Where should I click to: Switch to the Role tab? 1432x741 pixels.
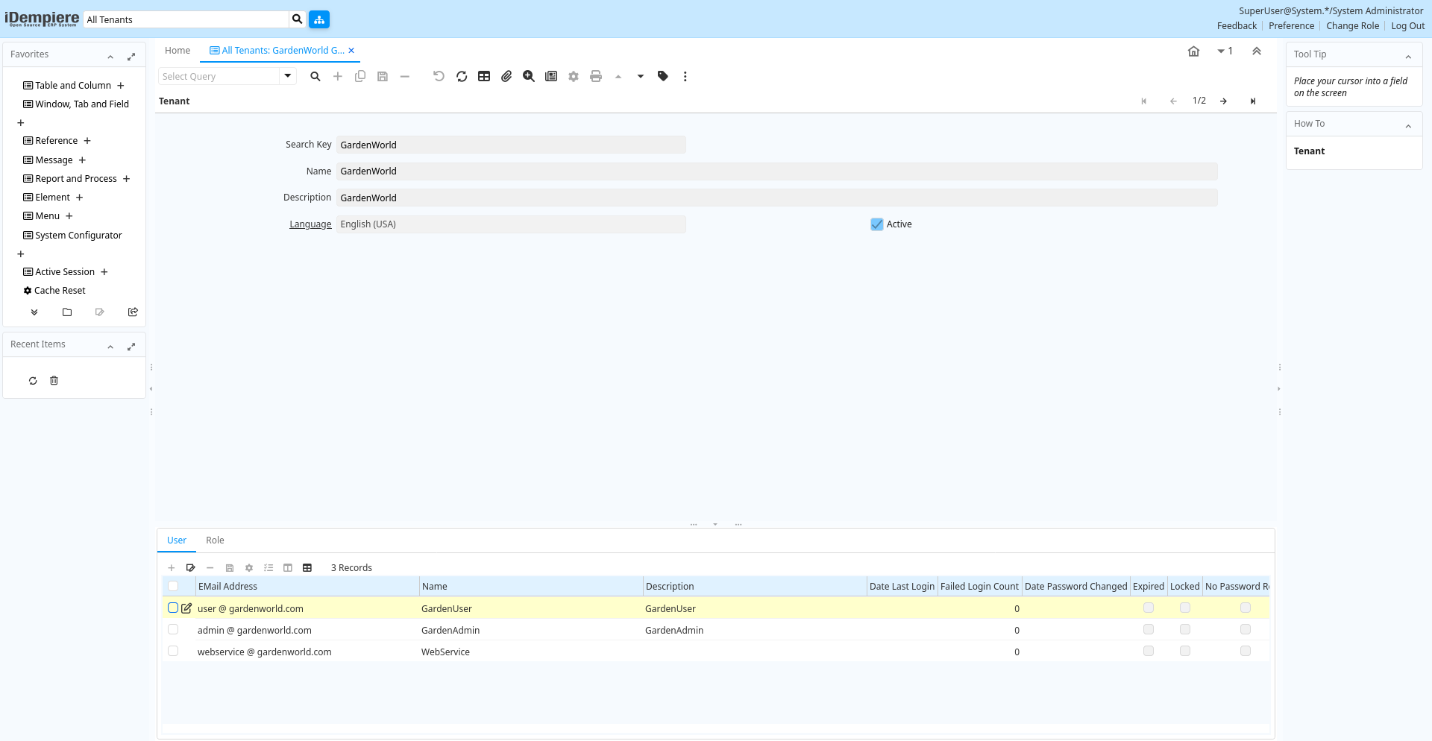tap(215, 540)
